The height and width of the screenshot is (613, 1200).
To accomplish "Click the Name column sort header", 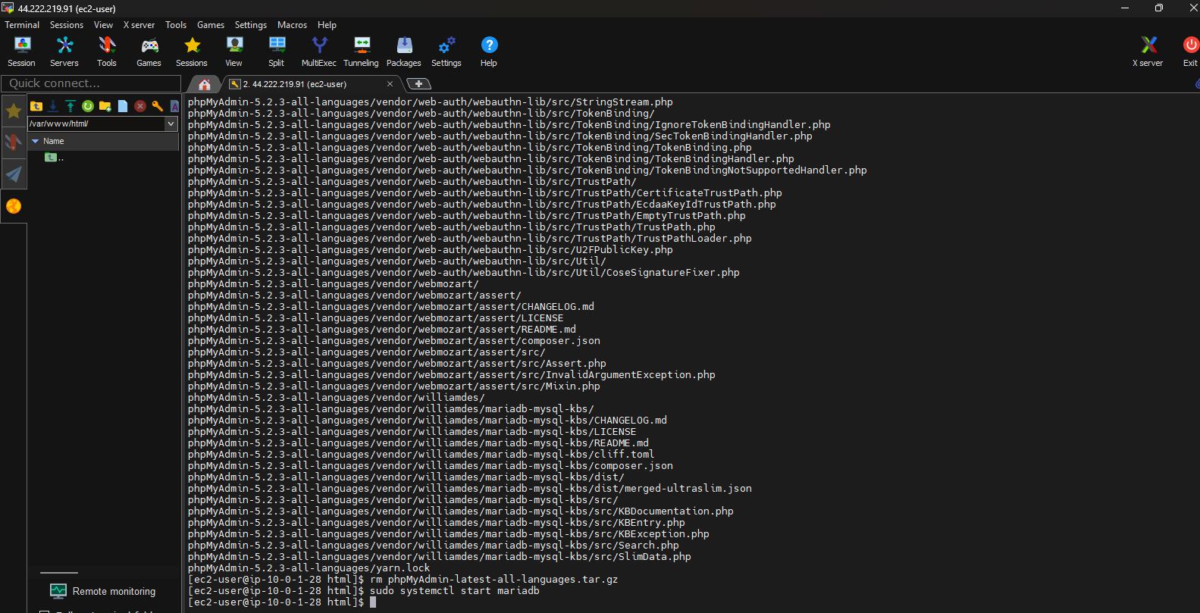I will point(103,141).
